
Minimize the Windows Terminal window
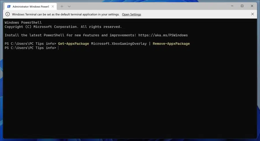point(232,6)
